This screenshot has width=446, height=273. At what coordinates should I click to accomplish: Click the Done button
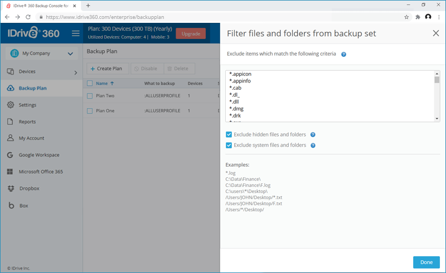[426, 262]
